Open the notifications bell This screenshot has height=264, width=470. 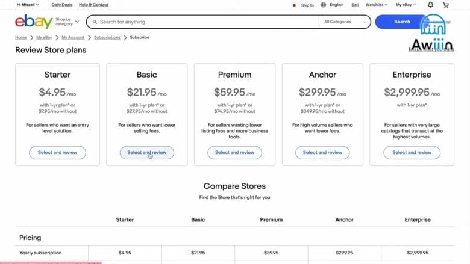[430, 5]
